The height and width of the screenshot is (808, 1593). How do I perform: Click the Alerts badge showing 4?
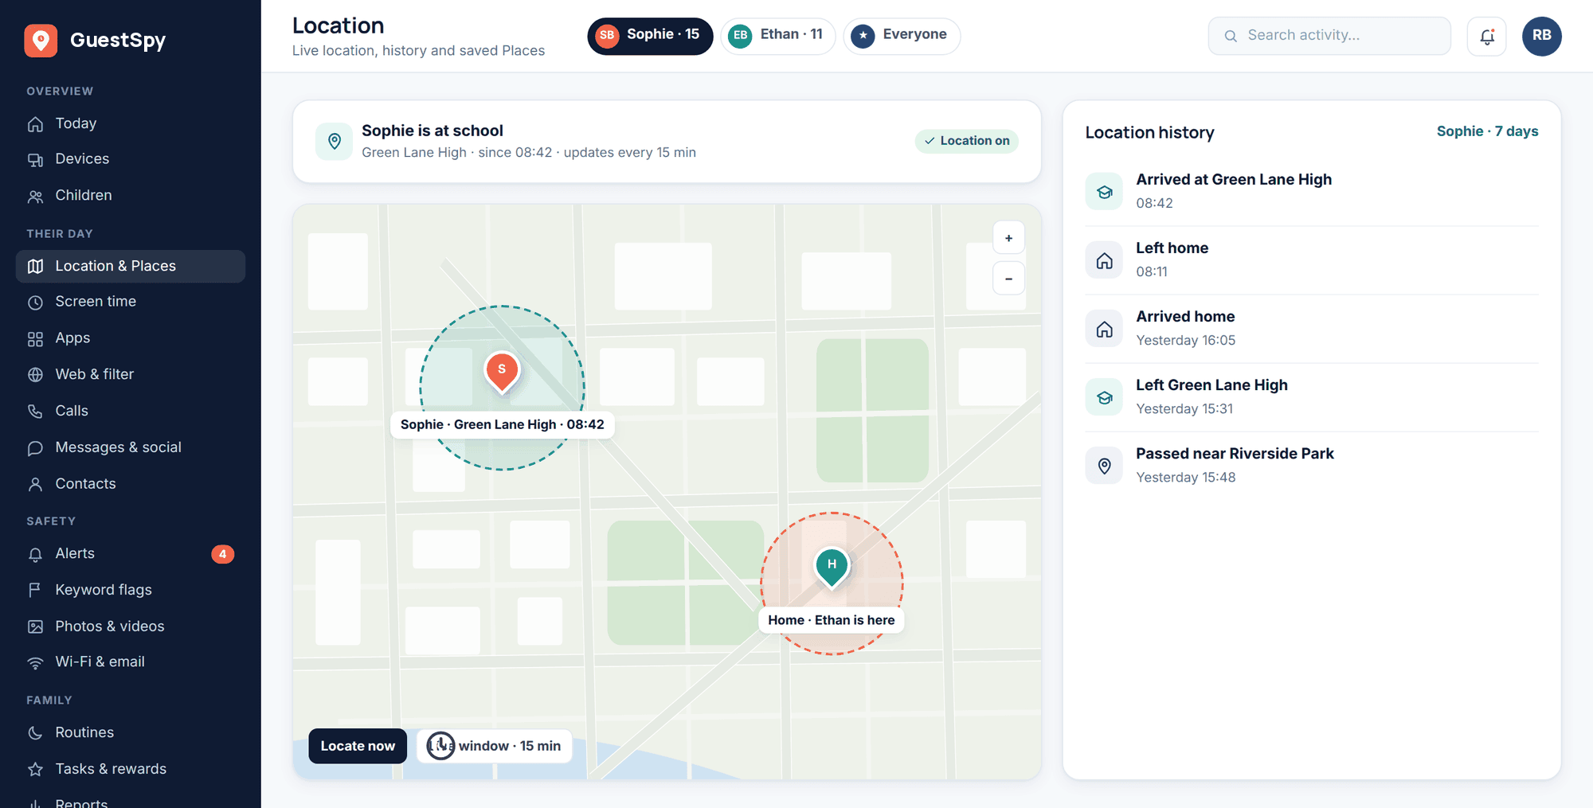(x=223, y=554)
